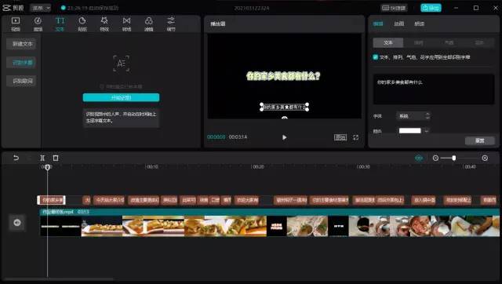The height and width of the screenshot is (284, 502).
Task: Toggle the timeline snapping magnet icon
Action: pyautogui.click(x=419, y=158)
